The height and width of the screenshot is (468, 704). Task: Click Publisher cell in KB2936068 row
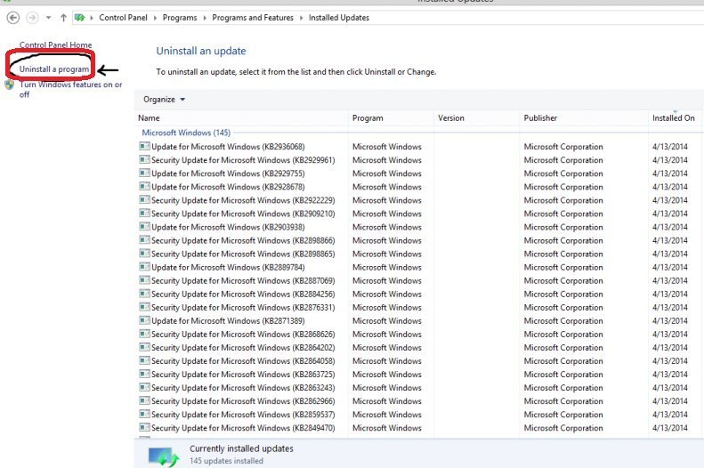pyautogui.click(x=563, y=146)
